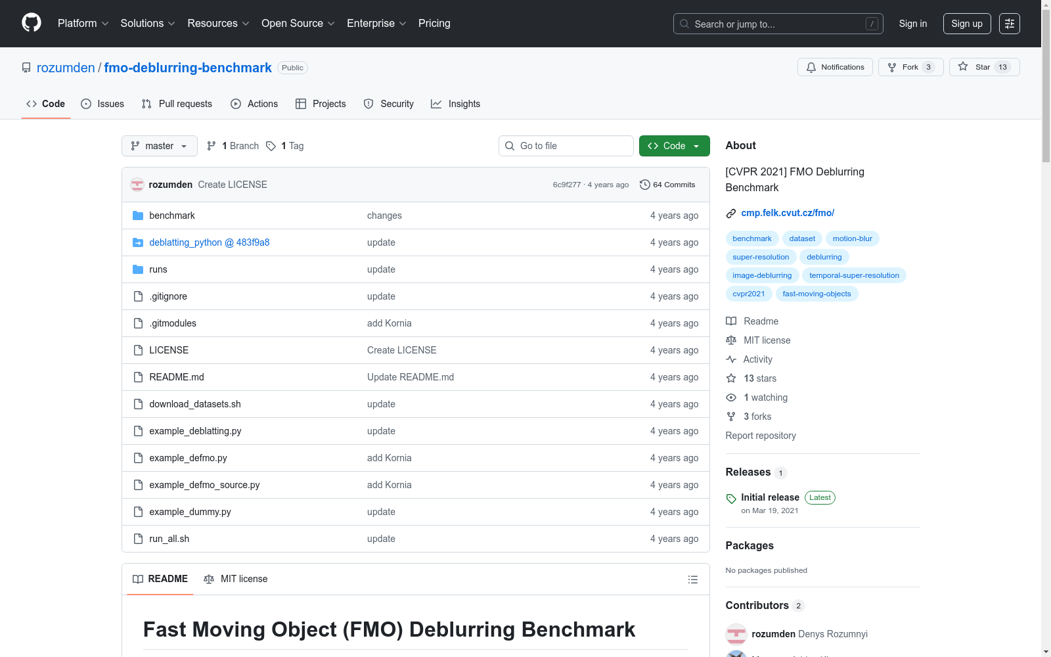Click the LICENSE file icon

[138, 350]
